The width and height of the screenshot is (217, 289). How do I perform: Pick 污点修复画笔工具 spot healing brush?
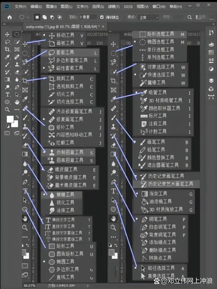click(72, 112)
